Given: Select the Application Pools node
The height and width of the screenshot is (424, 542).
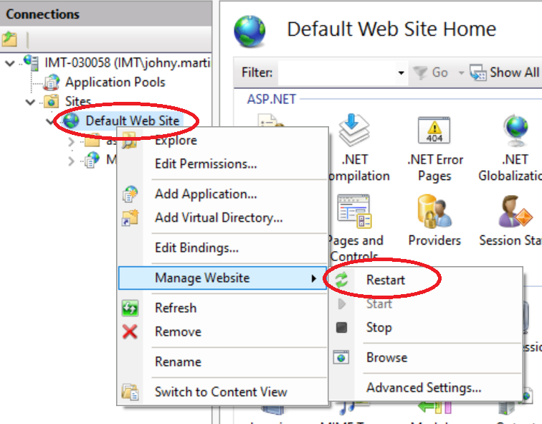Looking at the screenshot, I should tap(115, 83).
